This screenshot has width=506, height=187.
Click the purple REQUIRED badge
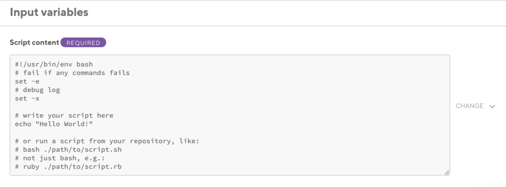(x=83, y=42)
